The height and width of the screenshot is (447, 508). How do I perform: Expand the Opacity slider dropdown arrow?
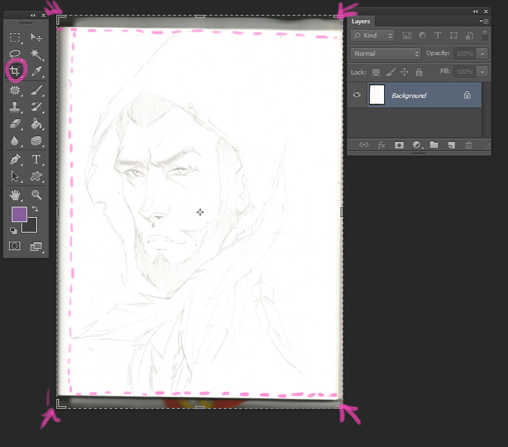point(482,54)
